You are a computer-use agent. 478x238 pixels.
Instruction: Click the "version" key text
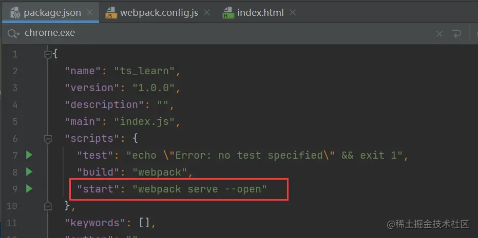coord(92,88)
